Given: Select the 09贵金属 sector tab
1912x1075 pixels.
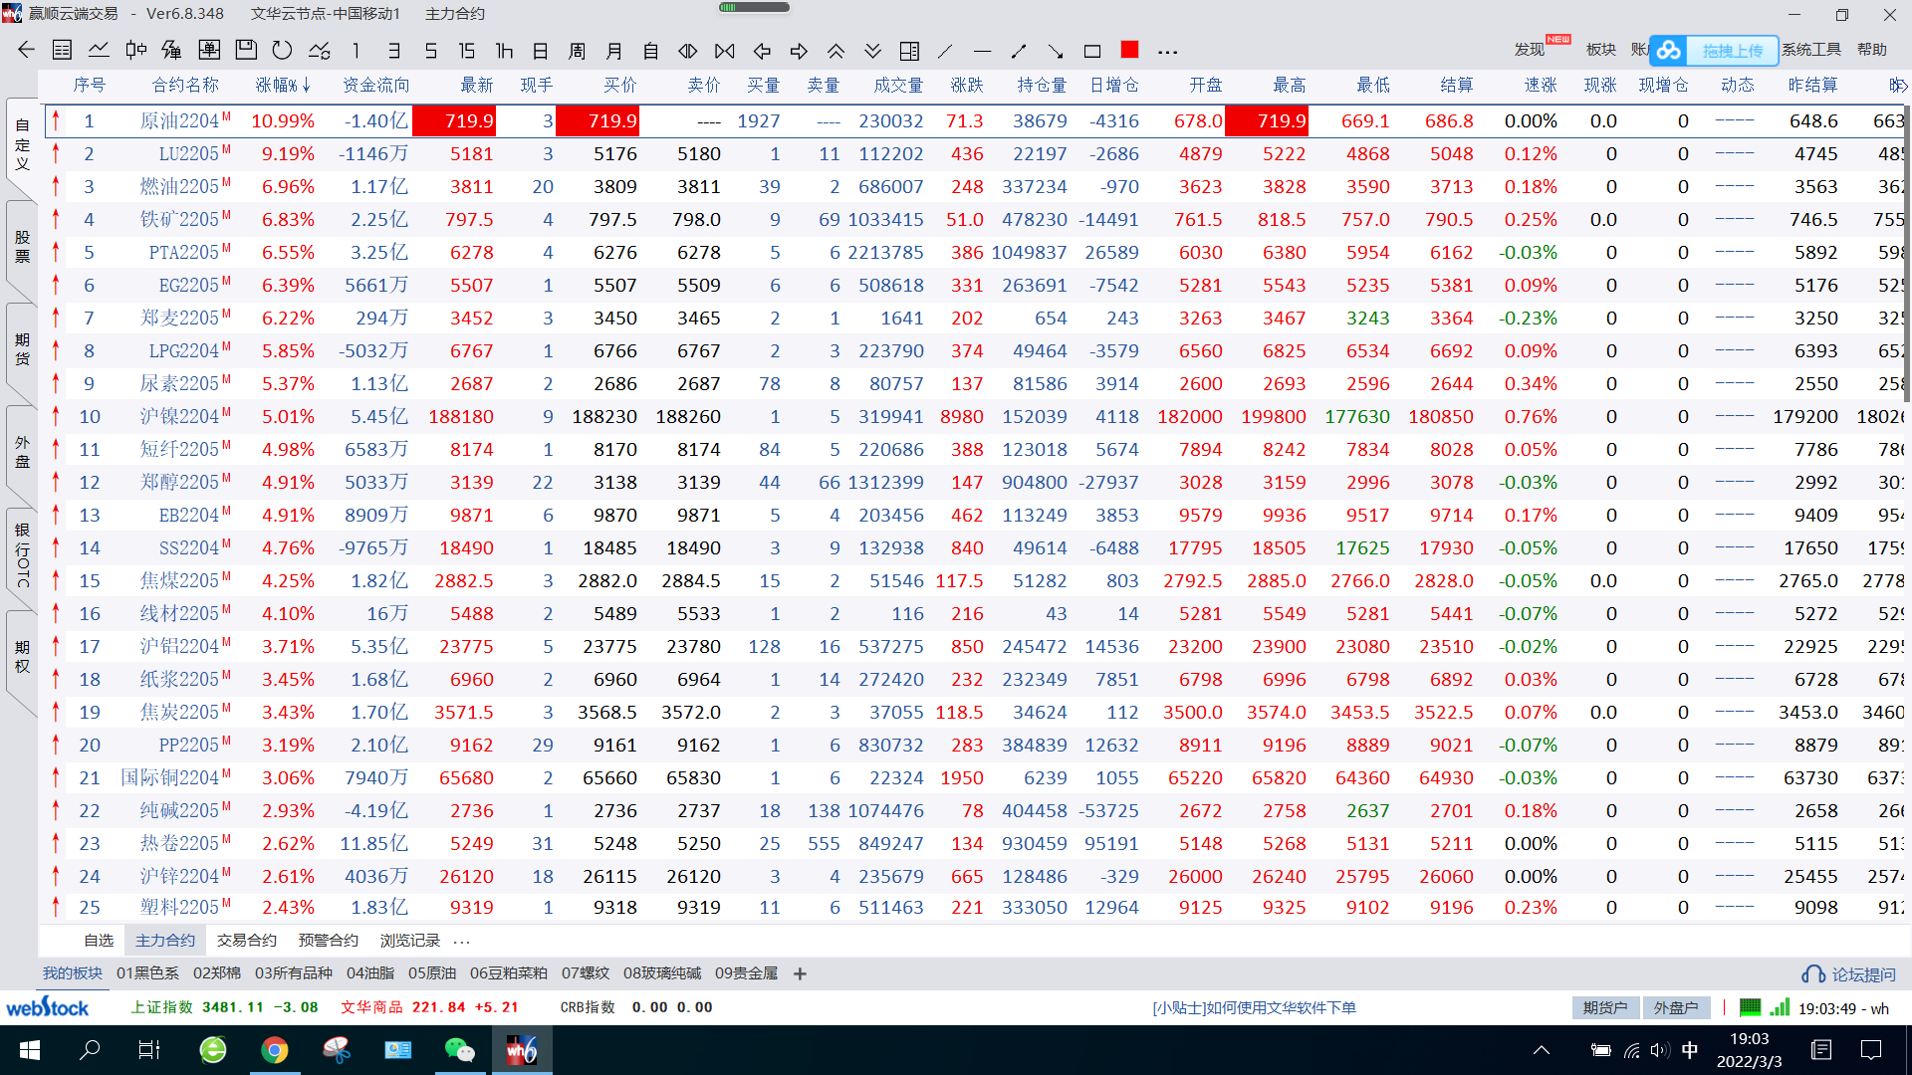Looking at the screenshot, I should (746, 973).
